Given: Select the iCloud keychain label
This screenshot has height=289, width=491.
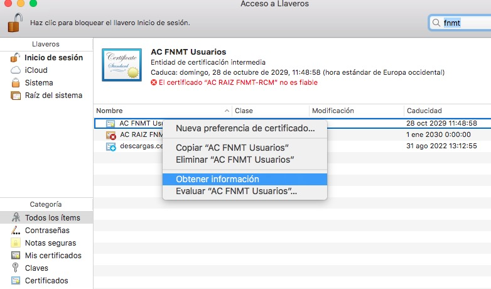Looking at the screenshot, I should tap(36, 70).
